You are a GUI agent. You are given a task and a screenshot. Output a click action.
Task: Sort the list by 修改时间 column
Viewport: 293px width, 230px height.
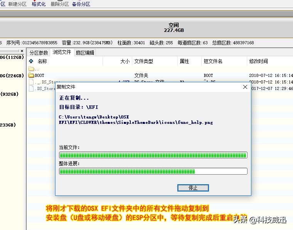(x=258, y=61)
